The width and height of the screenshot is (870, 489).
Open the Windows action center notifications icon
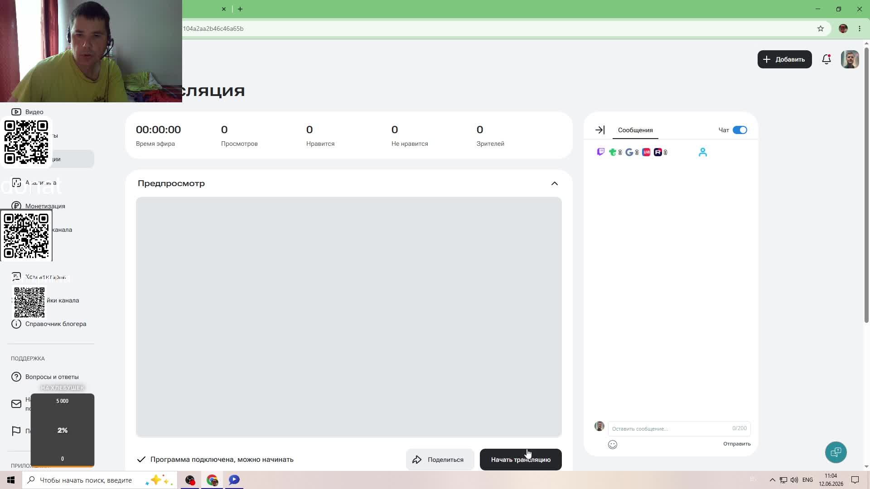855,480
